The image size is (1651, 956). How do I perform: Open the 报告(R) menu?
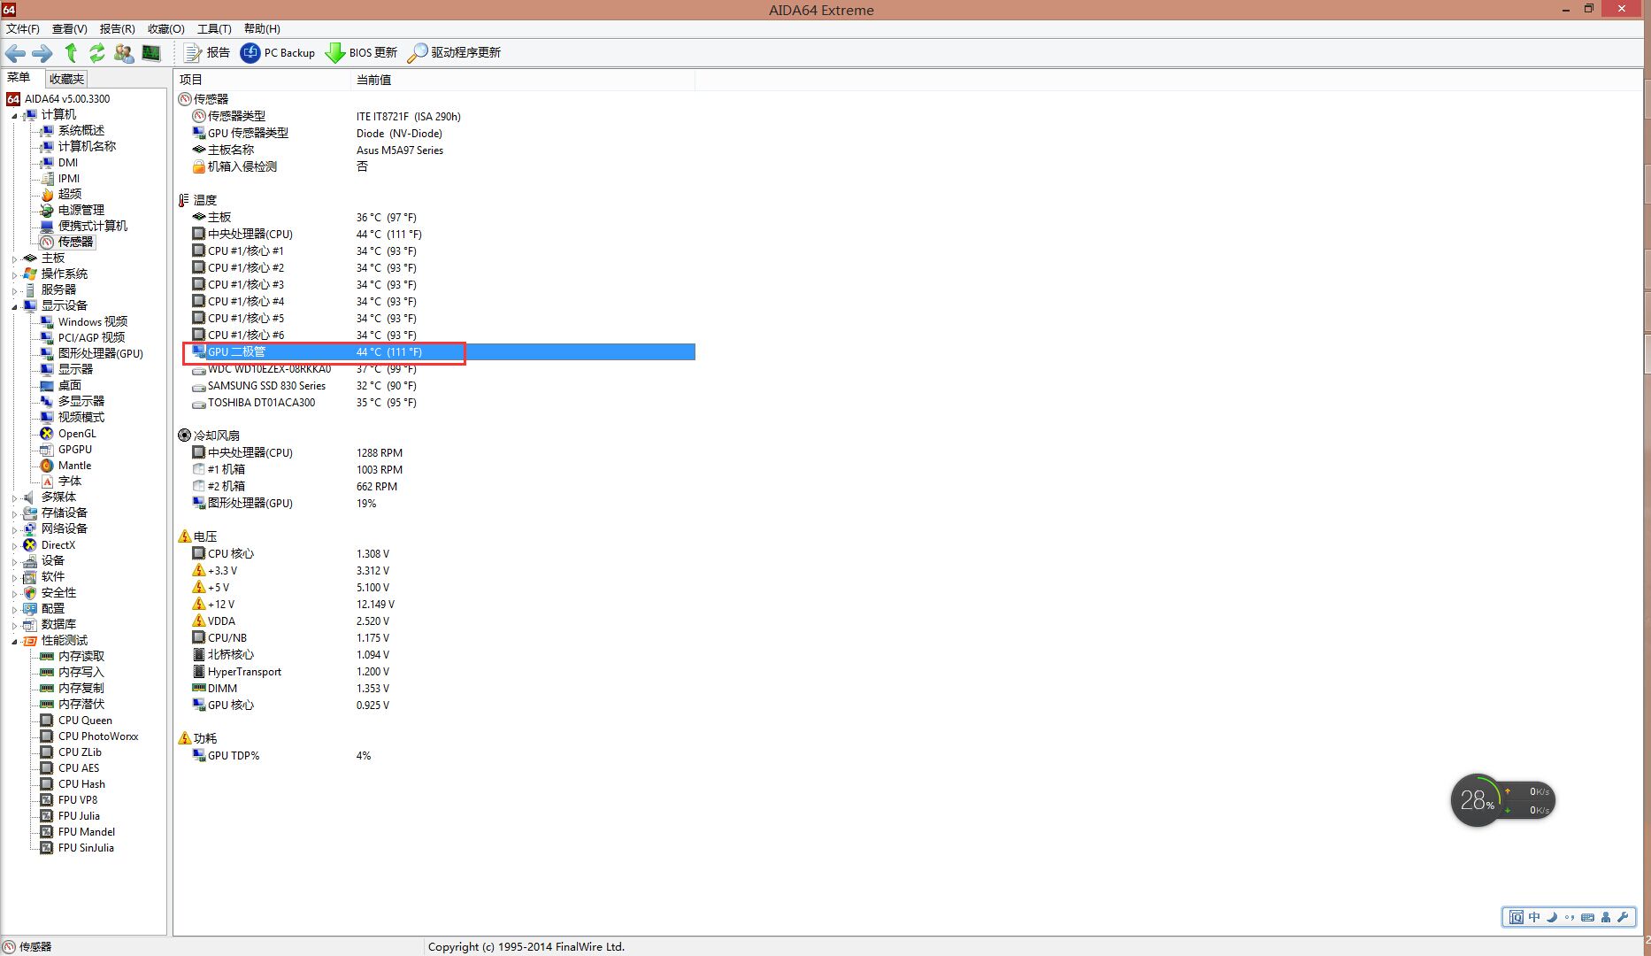(117, 29)
